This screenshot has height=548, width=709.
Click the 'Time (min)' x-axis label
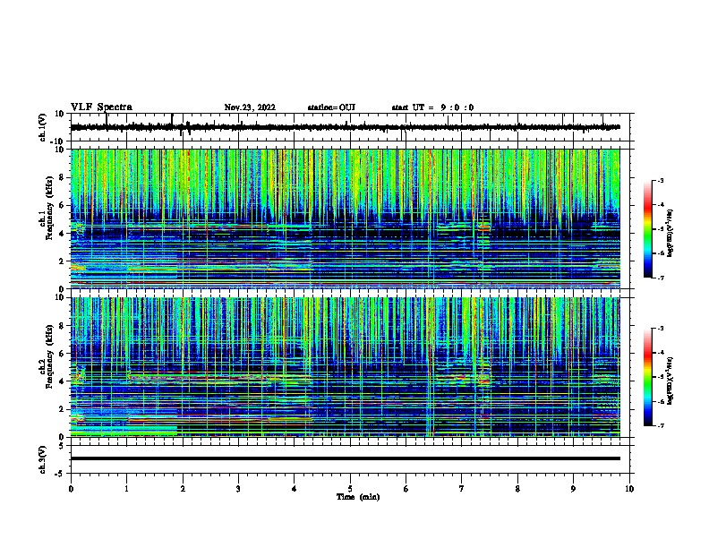point(358,497)
